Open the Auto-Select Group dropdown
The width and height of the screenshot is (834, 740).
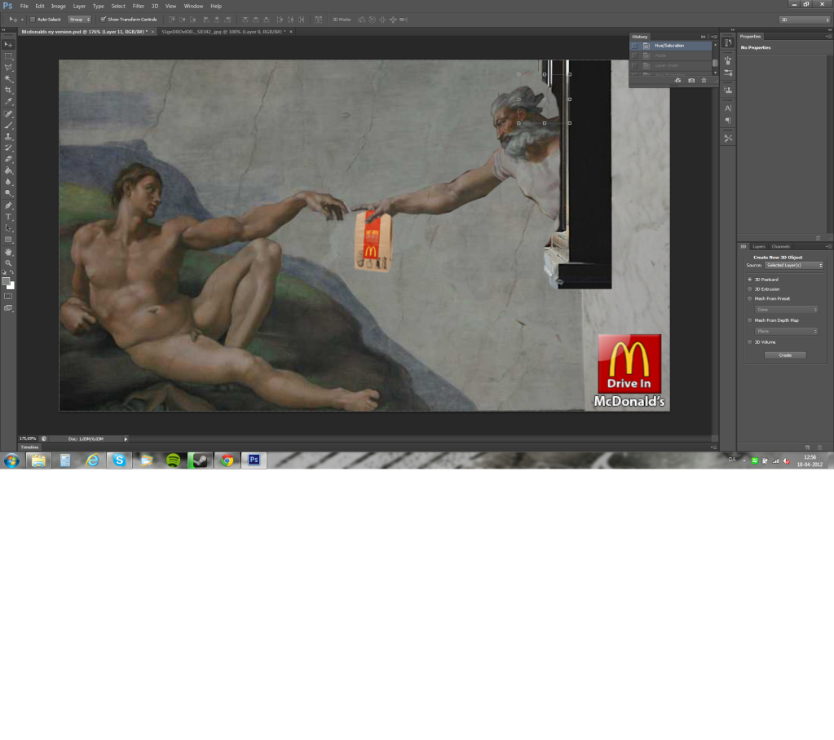click(x=80, y=20)
